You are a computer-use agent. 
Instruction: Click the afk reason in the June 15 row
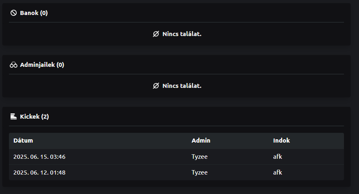277,157
